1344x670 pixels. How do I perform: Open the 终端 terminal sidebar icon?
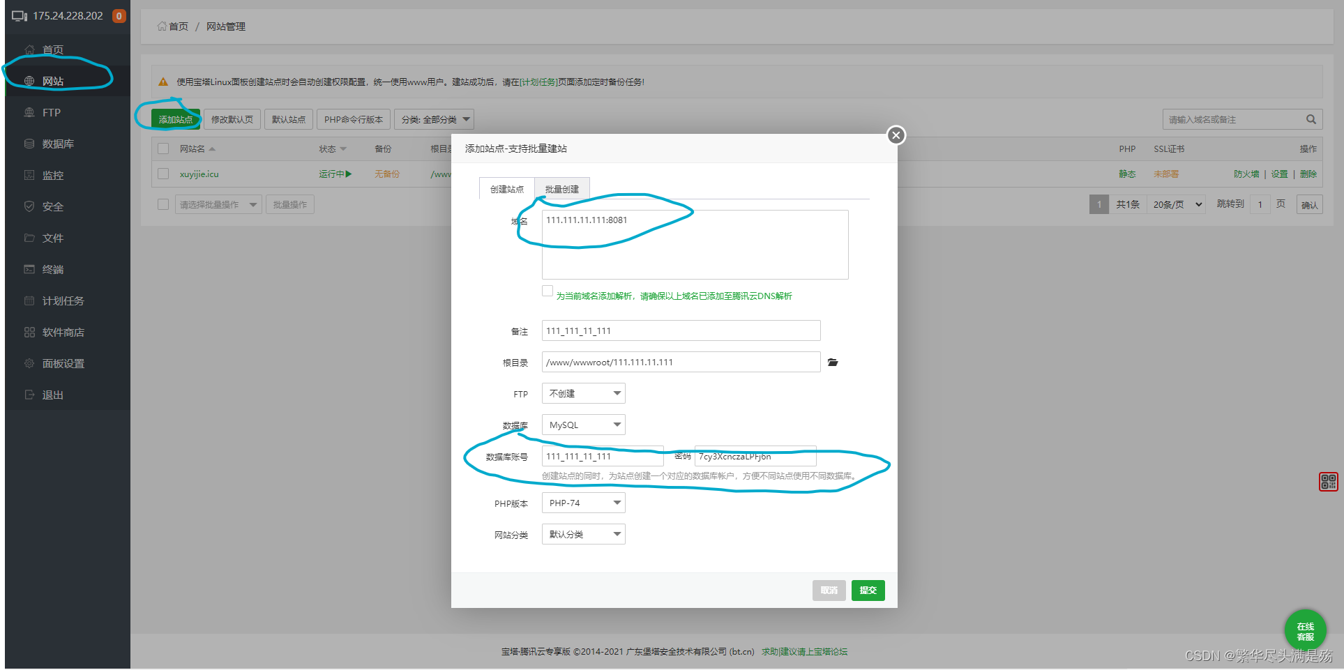[29, 269]
